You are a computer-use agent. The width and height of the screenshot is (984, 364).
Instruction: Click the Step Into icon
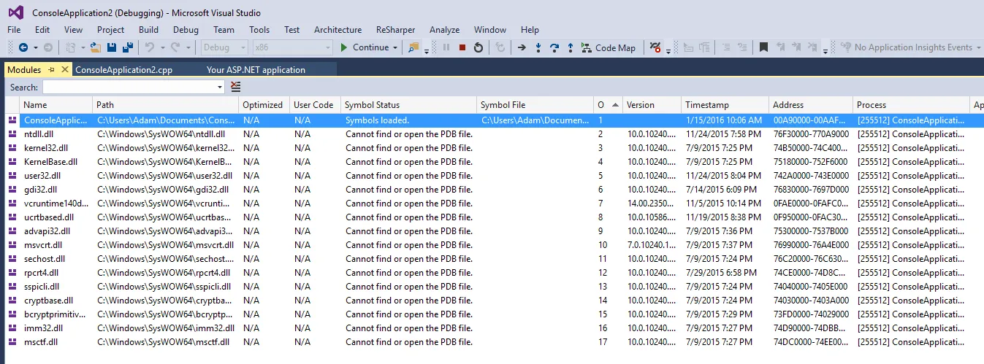pos(538,47)
